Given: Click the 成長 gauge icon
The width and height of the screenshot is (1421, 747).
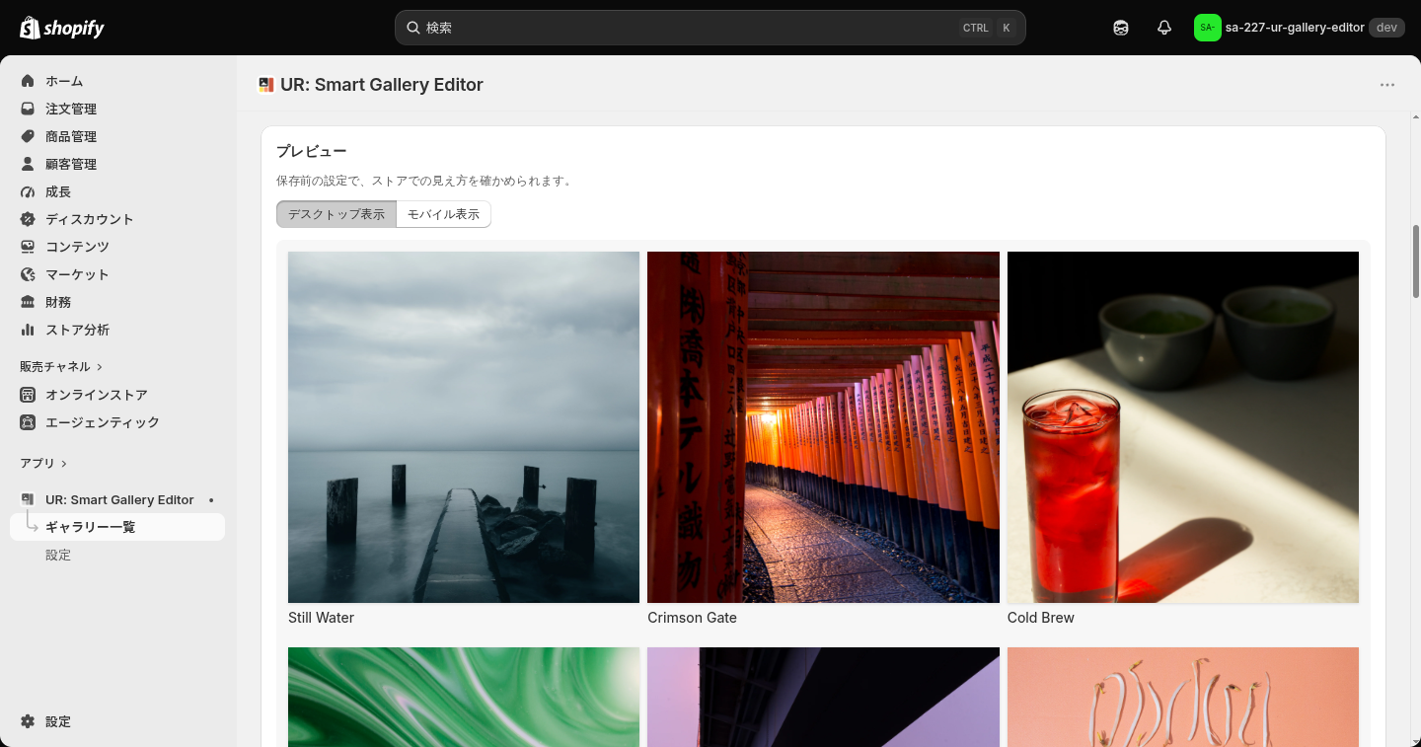Looking at the screenshot, I should [28, 191].
